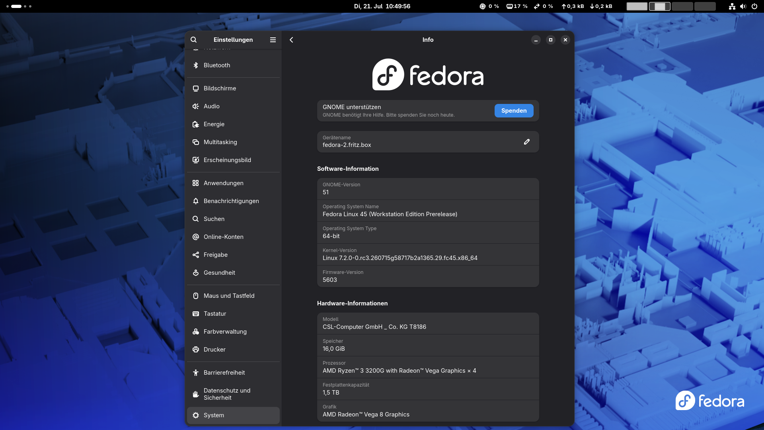Open the power menu in top bar
The width and height of the screenshot is (764, 430).
point(754,6)
